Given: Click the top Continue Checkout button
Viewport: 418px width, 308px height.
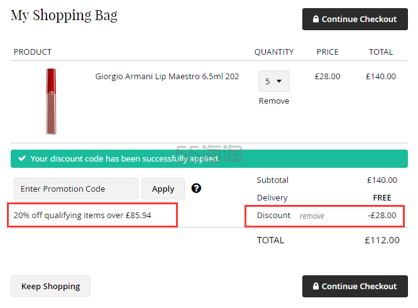Looking at the screenshot, I should 355,19.
